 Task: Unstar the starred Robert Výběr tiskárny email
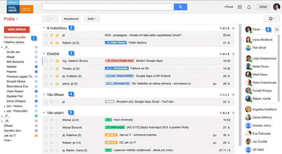[x=51, y=43]
